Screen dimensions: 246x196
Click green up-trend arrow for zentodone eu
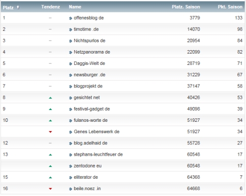coord(50,166)
